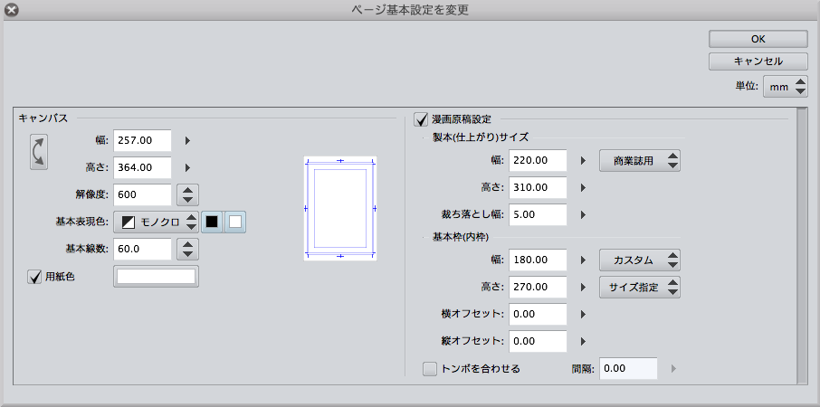Open the サイズ指定 dropdown
The image size is (820, 407).
[x=640, y=288]
